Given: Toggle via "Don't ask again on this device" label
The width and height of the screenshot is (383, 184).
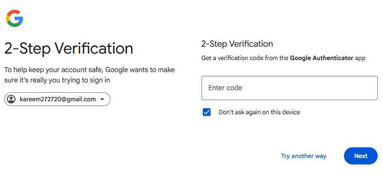Looking at the screenshot, I should point(259,112).
